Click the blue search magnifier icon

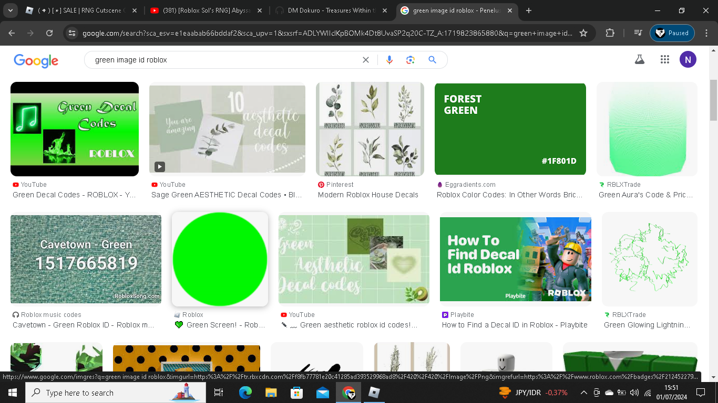[x=433, y=60]
